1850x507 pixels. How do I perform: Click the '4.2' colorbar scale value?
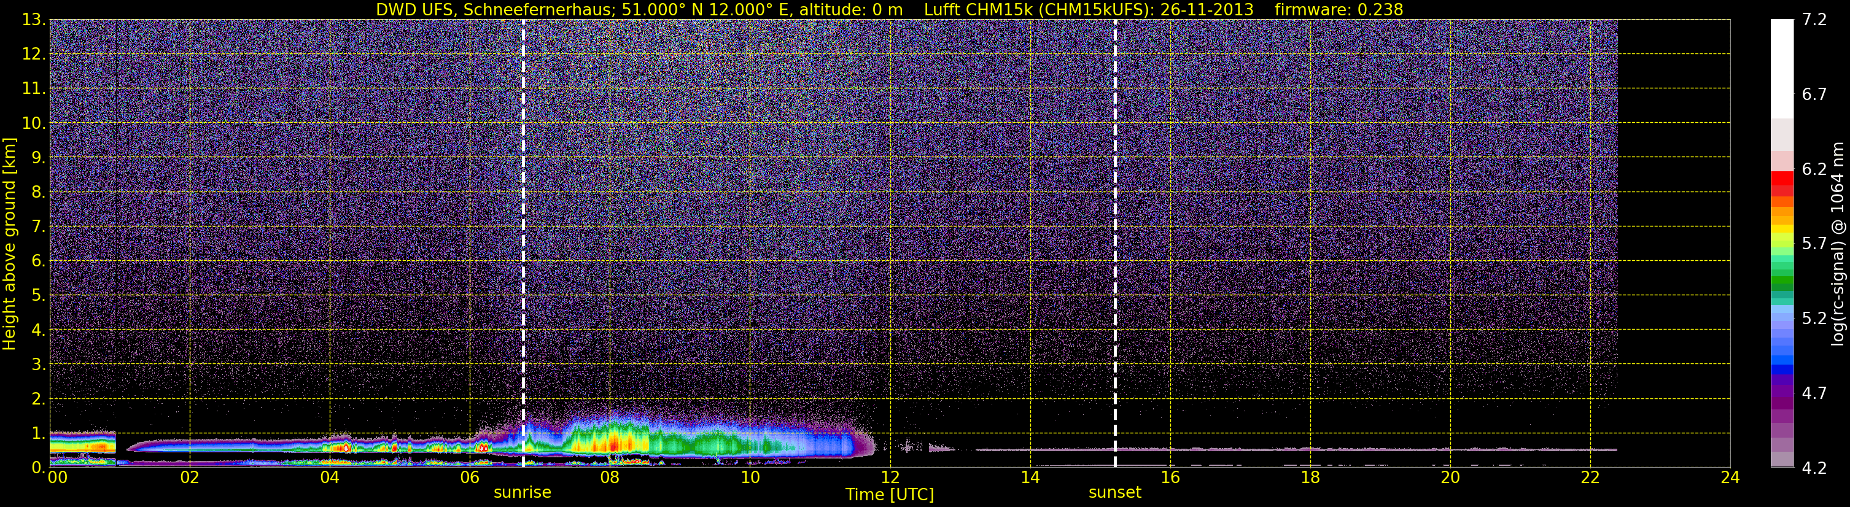(1814, 468)
